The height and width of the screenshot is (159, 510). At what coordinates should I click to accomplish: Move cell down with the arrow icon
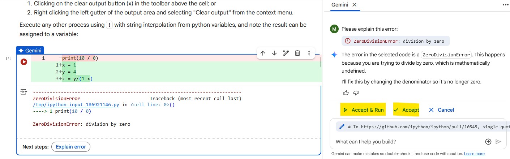coord(274,53)
